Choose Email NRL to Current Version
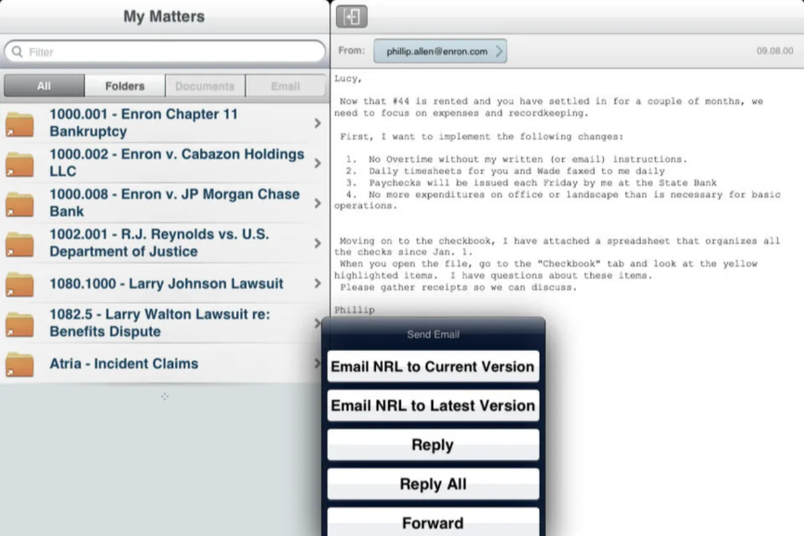Viewport: 804px width, 536px height. coord(433,366)
